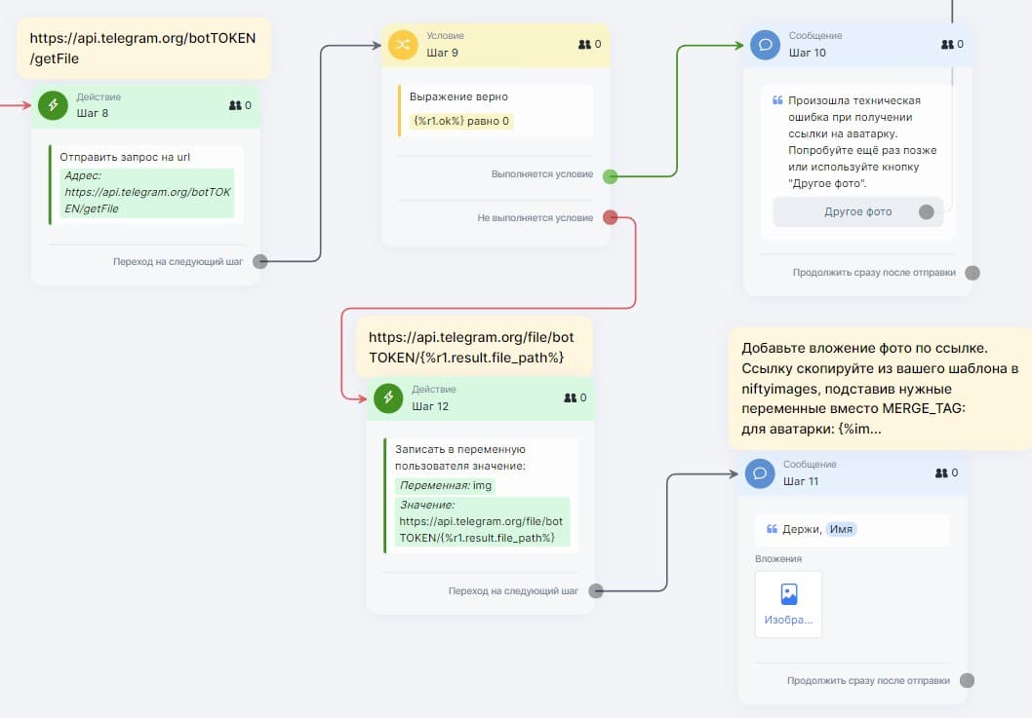Click the yellow shuffle condition icon on Шаг 9
The image size is (1032, 718).
click(x=403, y=45)
